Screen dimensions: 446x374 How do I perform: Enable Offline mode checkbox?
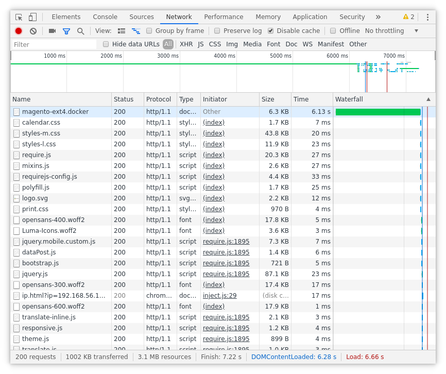(x=333, y=30)
